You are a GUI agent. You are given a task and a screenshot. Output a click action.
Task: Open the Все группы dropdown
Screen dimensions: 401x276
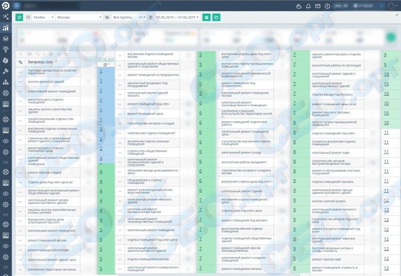(129, 17)
